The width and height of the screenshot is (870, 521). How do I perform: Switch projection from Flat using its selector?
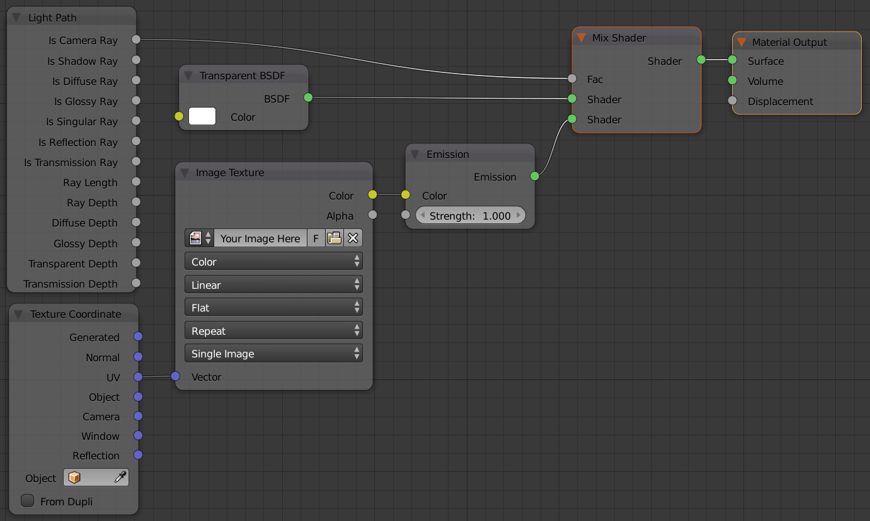click(x=273, y=307)
